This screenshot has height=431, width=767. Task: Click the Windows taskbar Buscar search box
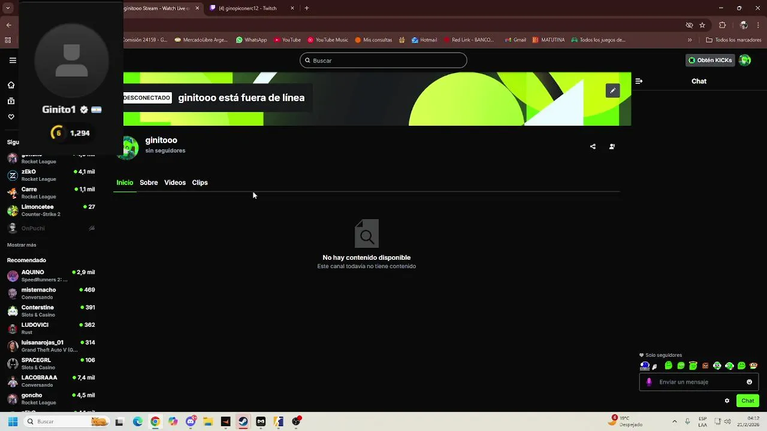(67, 421)
